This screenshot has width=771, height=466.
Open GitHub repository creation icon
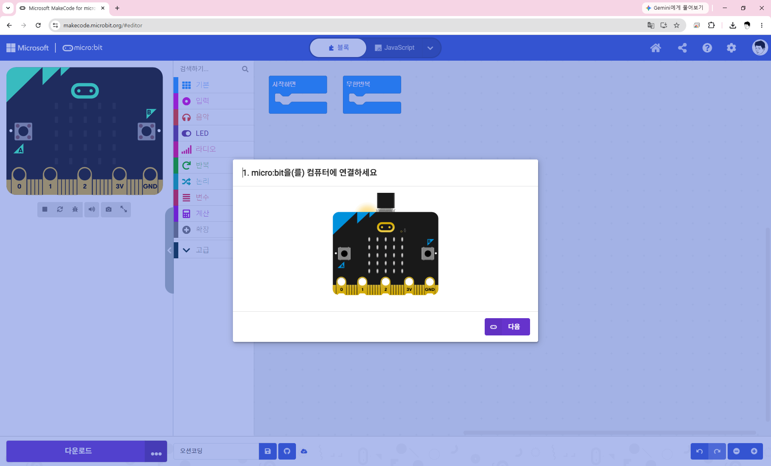(x=287, y=451)
